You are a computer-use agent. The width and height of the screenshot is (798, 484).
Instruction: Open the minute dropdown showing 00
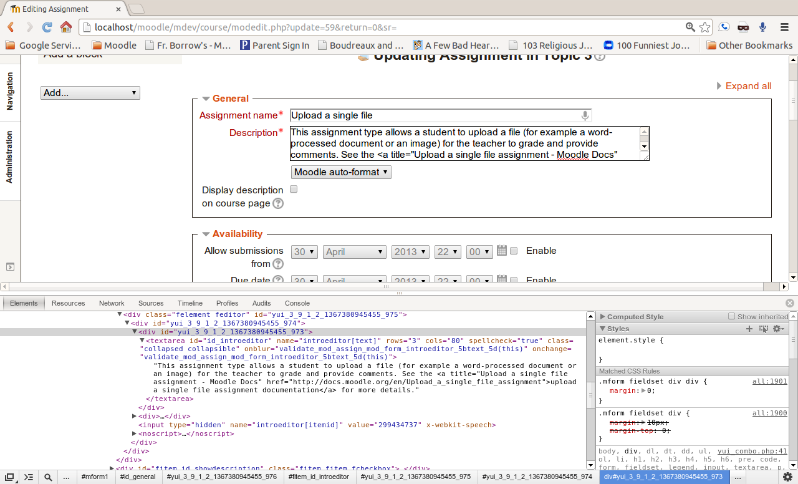pos(480,252)
